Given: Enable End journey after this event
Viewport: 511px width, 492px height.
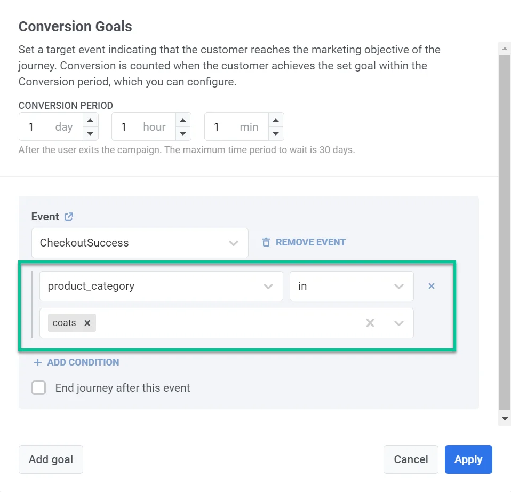Looking at the screenshot, I should (x=38, y=388).
